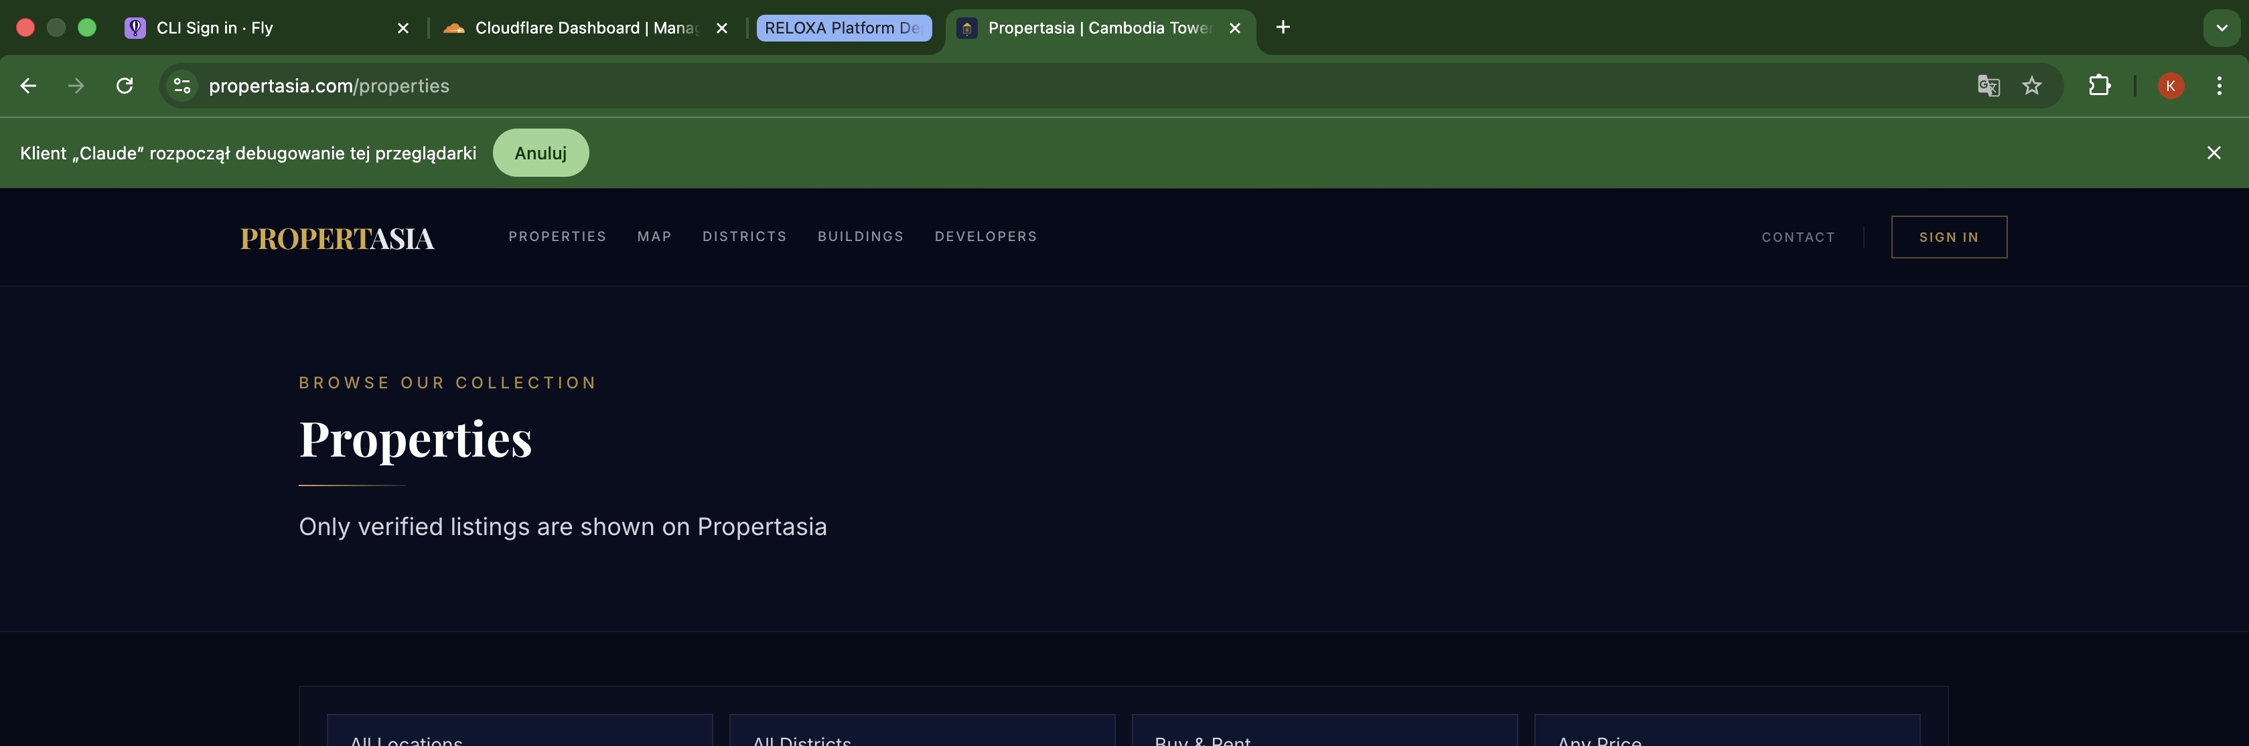
Task: Open the Extensions puzzle icon
Action: tap(2099, 86)
